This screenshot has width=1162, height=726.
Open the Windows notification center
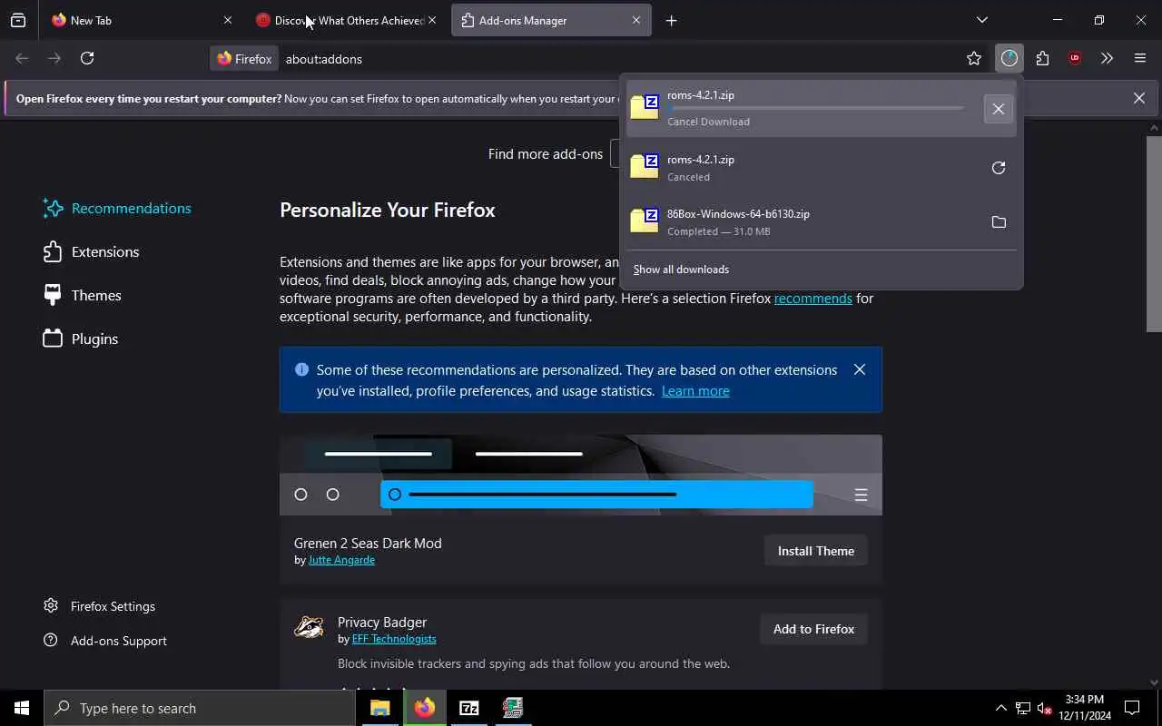1132,708
